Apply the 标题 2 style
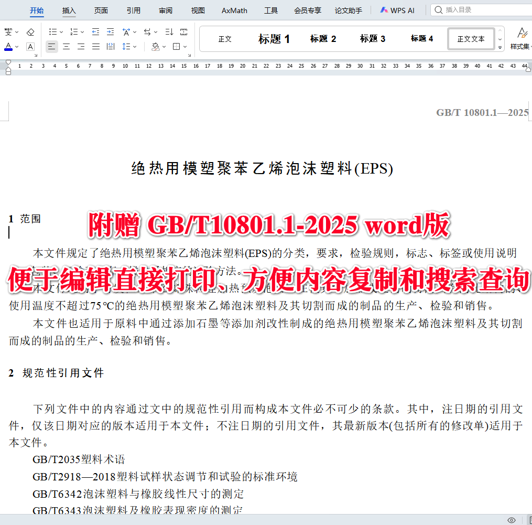 pyautogui.click(x=323, y=39)
